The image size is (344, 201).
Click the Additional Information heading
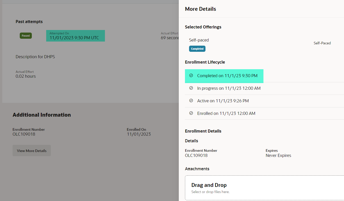(x=42, y=115)
